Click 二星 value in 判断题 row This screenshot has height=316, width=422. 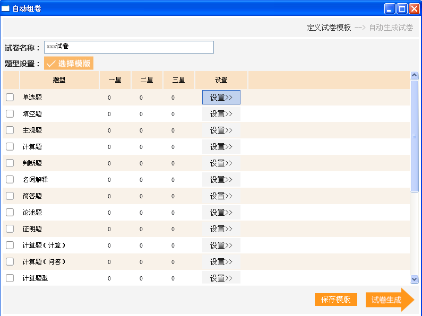click(x=141, y=163)
